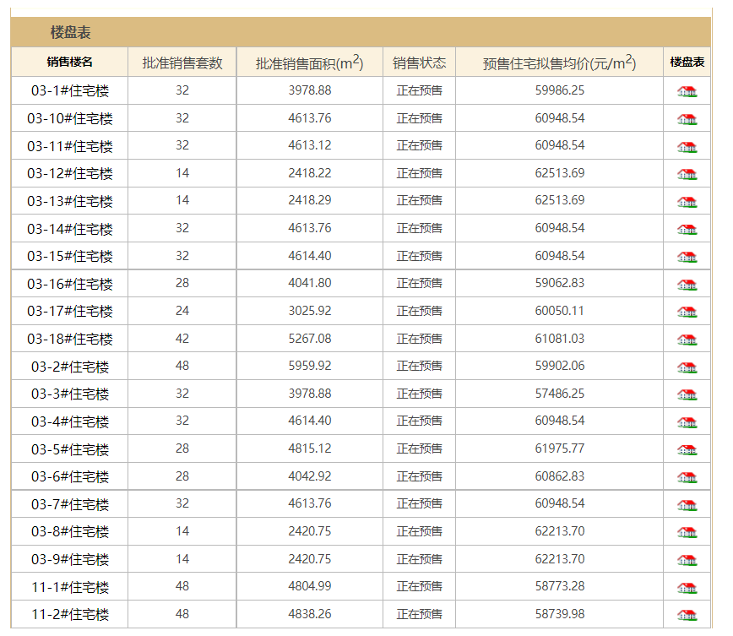Select building name 03-5#住宅楼
Image resolution: width=733 pixels, height=636 pixels.
point(70,449)
